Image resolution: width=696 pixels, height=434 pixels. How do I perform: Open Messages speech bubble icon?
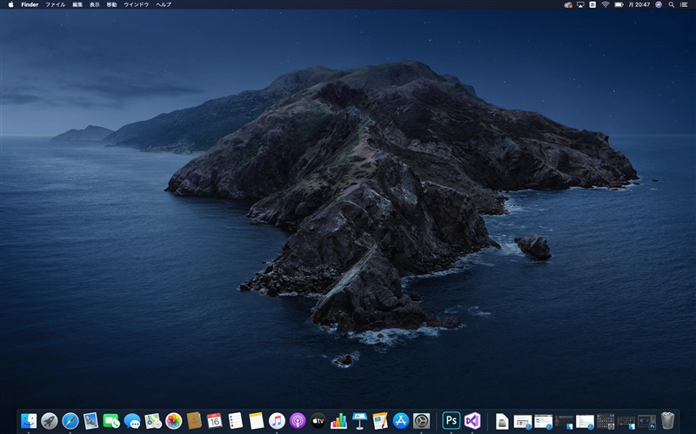132,421
